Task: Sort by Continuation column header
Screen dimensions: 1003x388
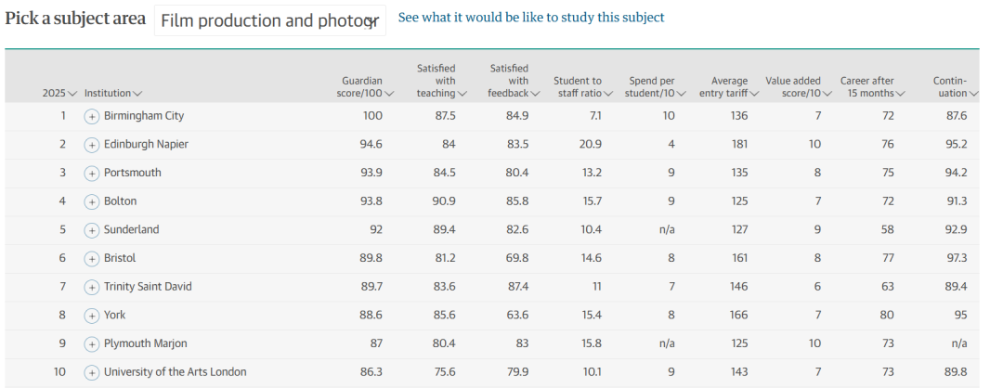Action: [955, 87]
